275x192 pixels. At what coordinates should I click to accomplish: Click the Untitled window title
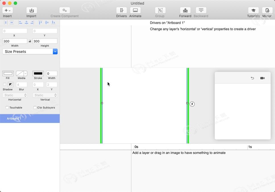coord(137,3)
